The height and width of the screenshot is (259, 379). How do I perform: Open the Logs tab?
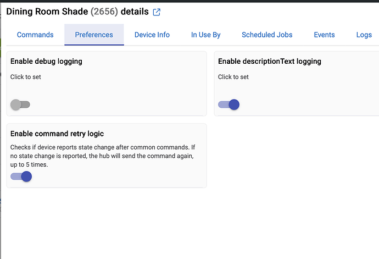tap(364, 35)
